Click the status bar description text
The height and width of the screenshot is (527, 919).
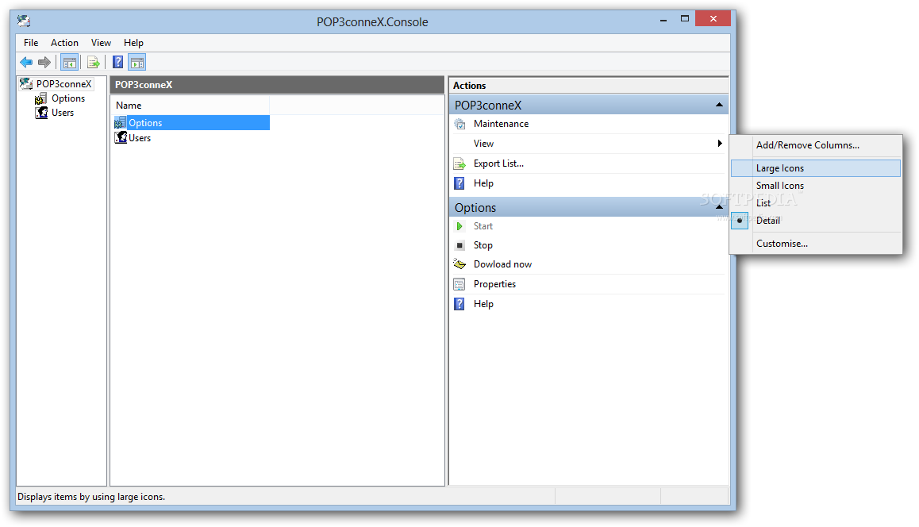[x=91, y=497]
